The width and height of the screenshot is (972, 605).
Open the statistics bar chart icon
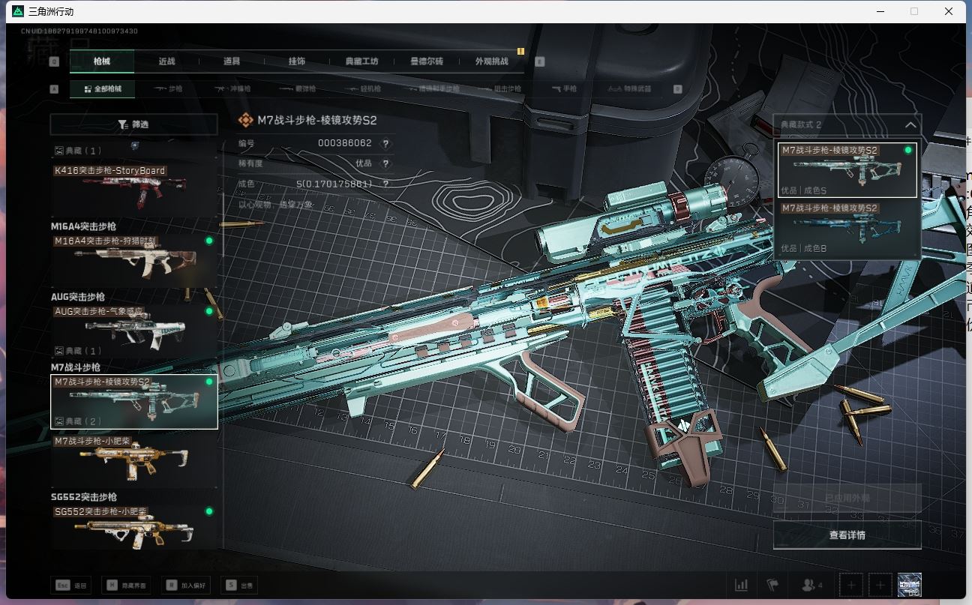(741, 585)
